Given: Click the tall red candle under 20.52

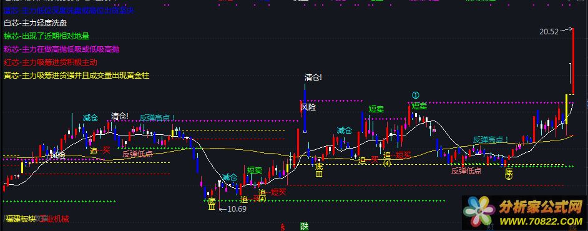Looking at the screenshot, I should (573, 61).
